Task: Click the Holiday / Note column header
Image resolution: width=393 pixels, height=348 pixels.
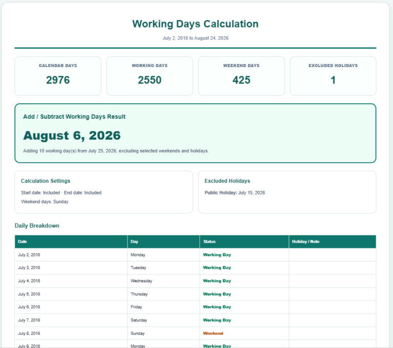Action: click(332, 242)
